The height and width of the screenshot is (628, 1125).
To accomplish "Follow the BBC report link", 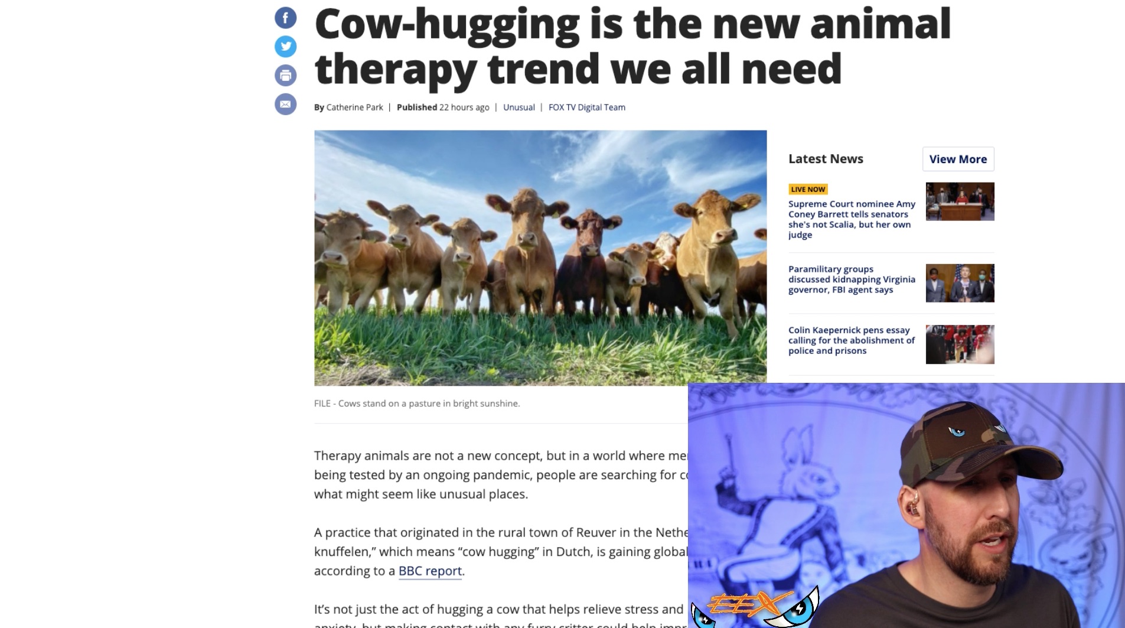I will pos(430,571).
